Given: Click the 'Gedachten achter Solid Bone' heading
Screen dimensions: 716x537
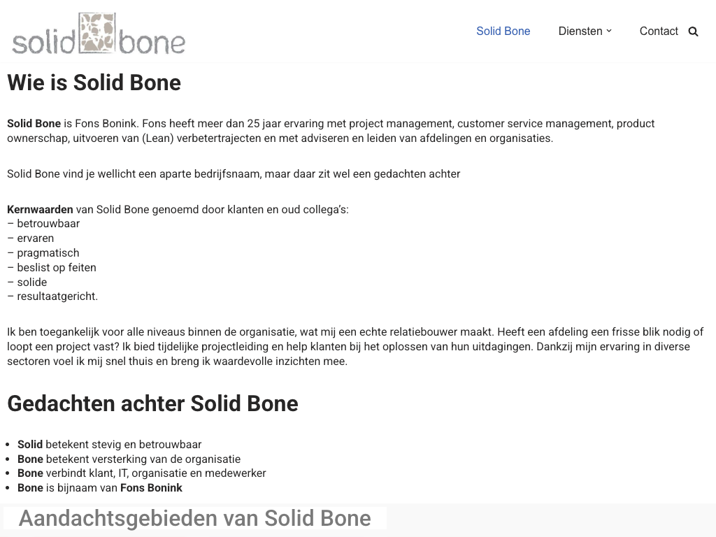Looking at the screenshot, I should coord(152,403).
